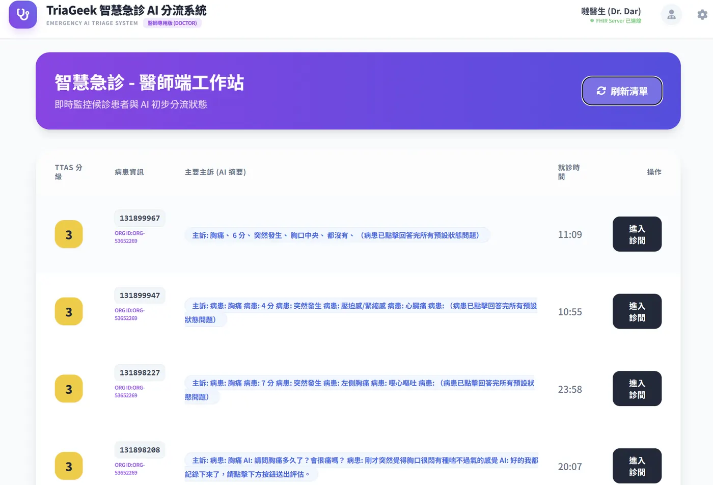The height and width of the screenshot is (485, 713).
Task: Click the 刷新清單 refresh list button
Action: 622,91
